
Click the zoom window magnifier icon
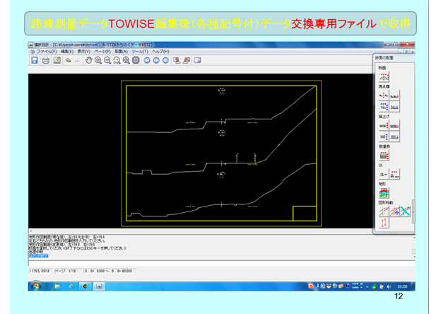tap(117, 60)
